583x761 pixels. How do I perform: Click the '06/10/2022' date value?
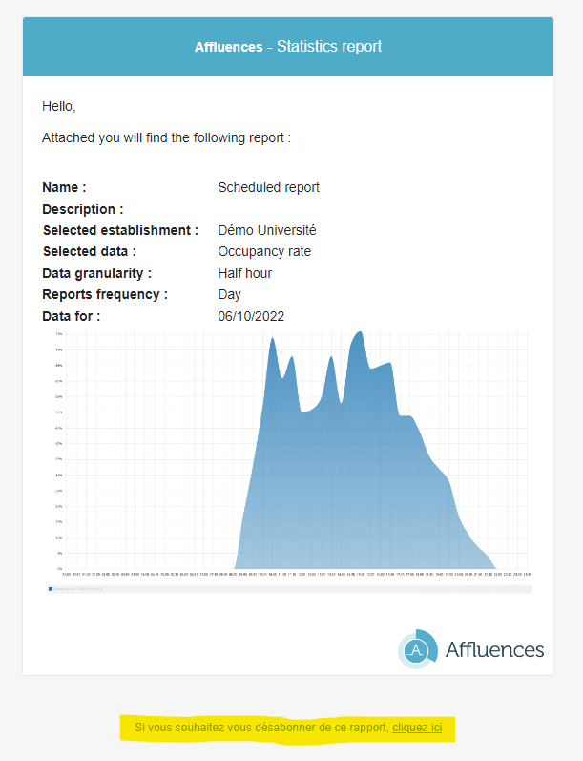251,316
